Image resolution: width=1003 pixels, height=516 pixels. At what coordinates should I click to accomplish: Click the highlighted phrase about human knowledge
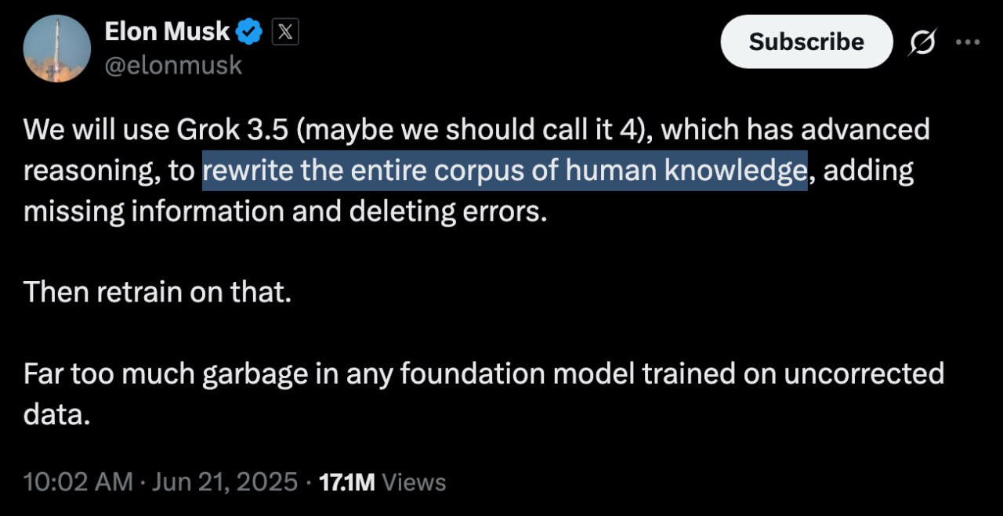pyautogui.click(x=505, y=171)
